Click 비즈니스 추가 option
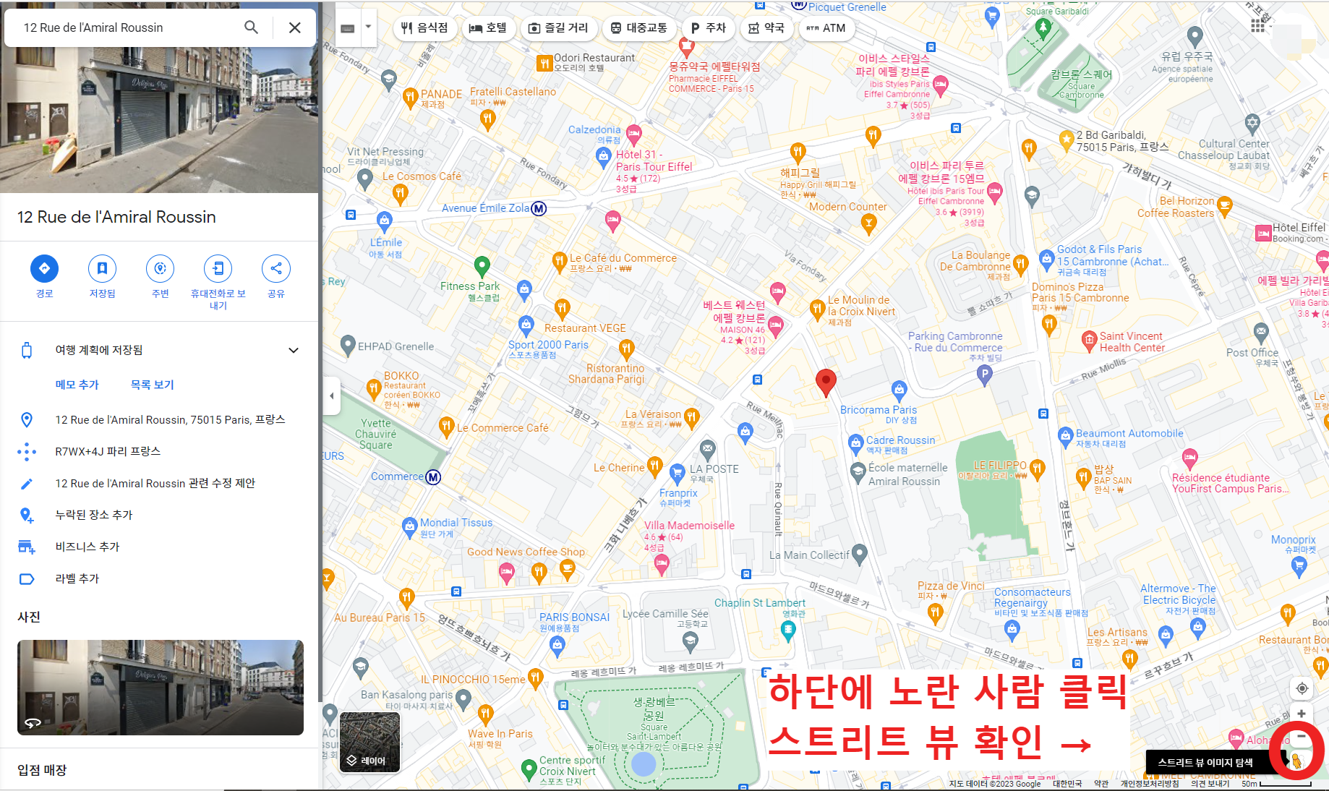The image size is (1329, 791). [159, 547]
